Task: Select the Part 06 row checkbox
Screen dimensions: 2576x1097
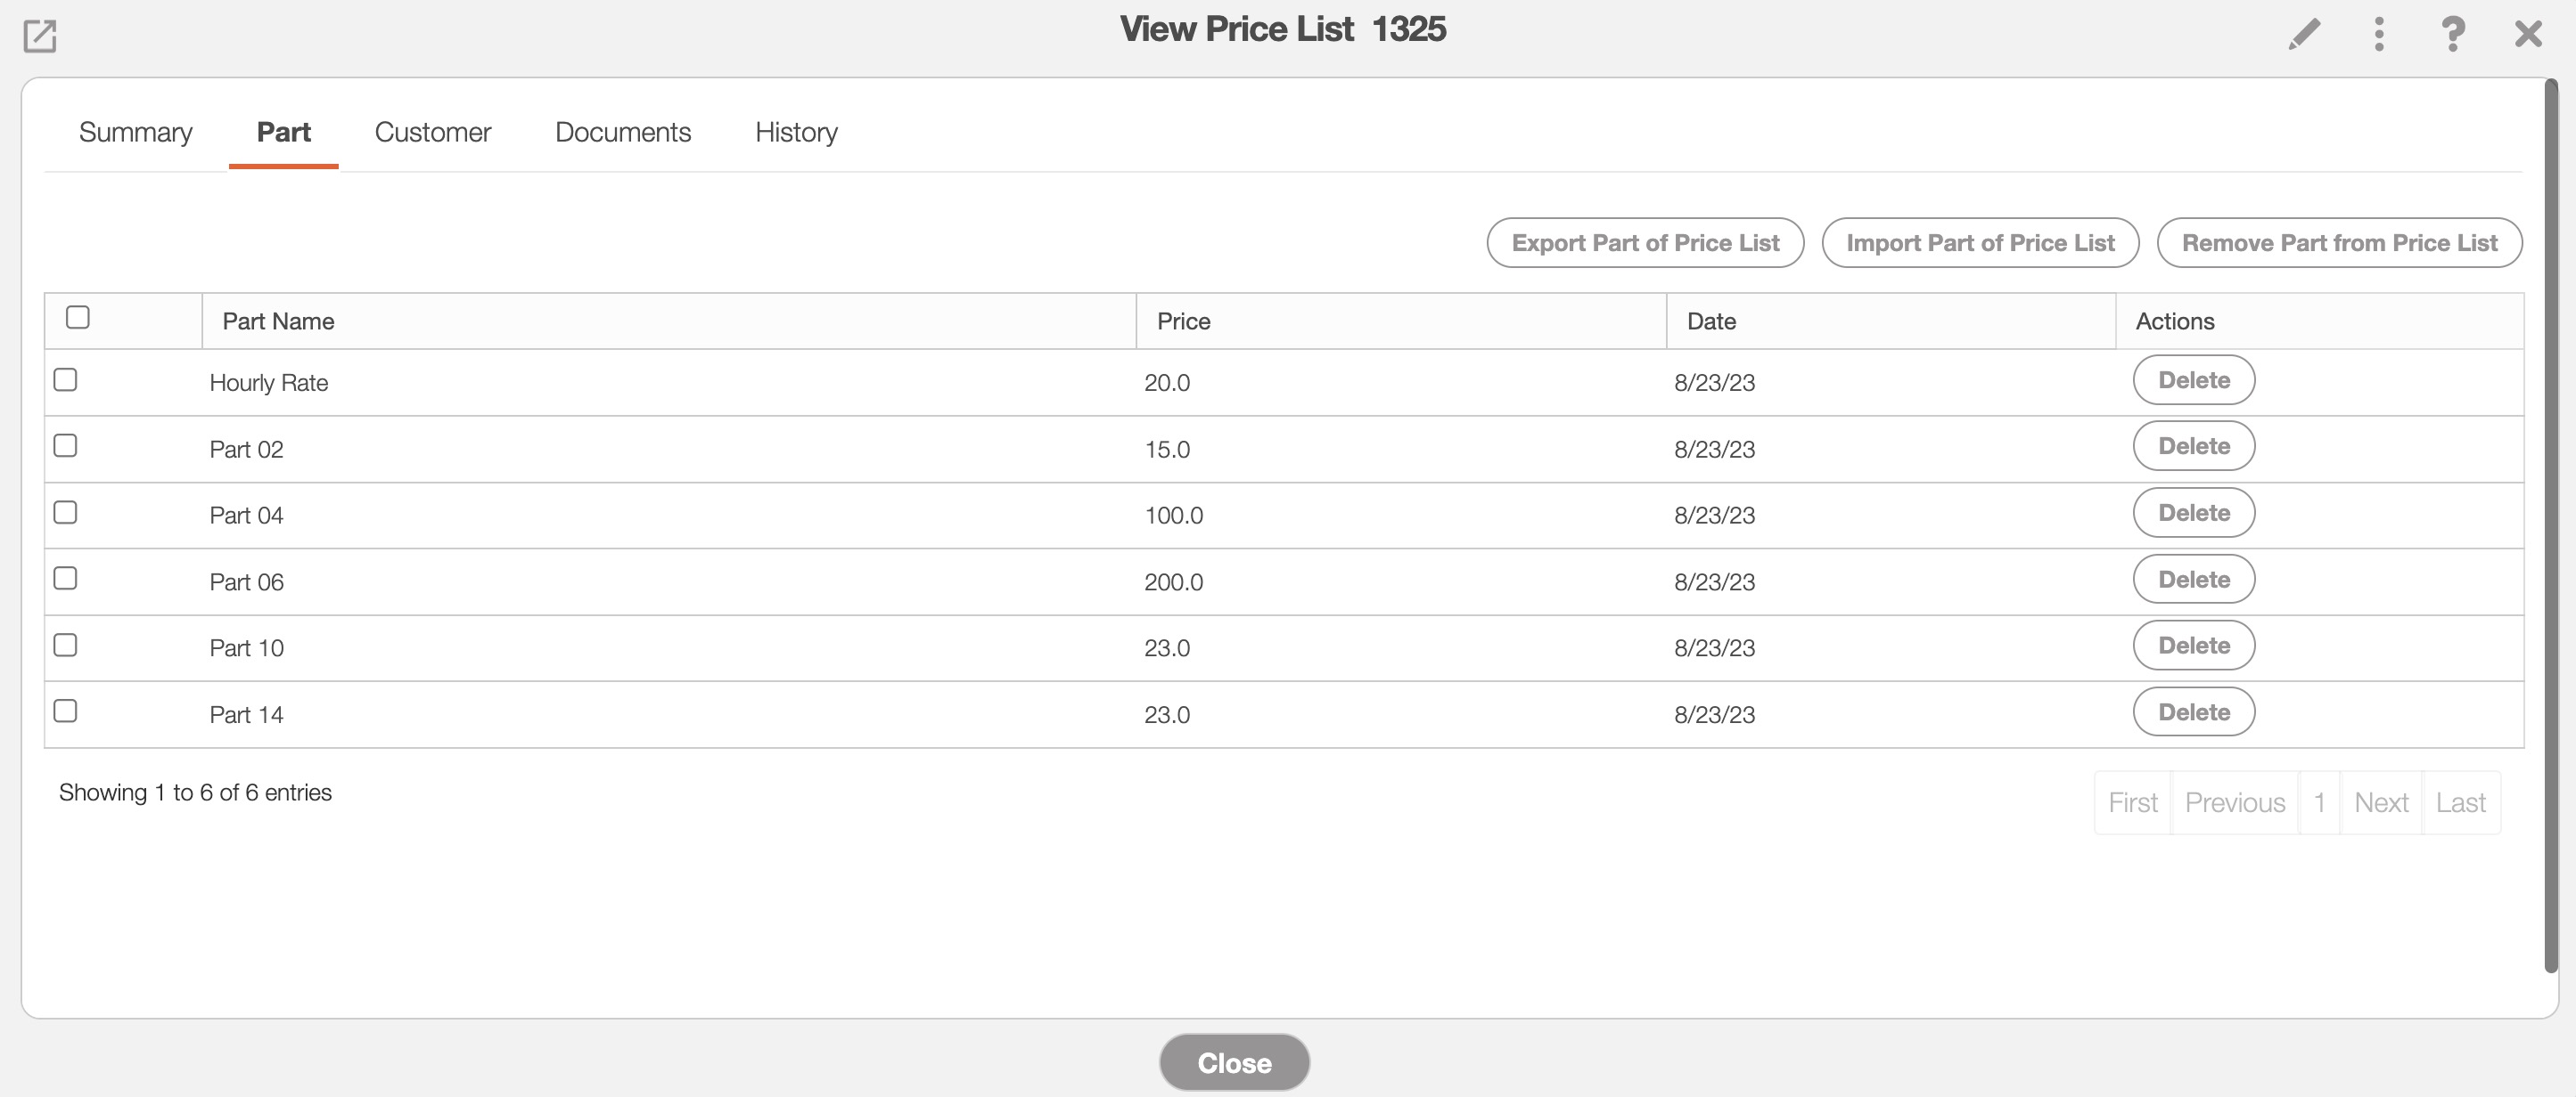Action: pyautogui.click(x=66, y=579)
